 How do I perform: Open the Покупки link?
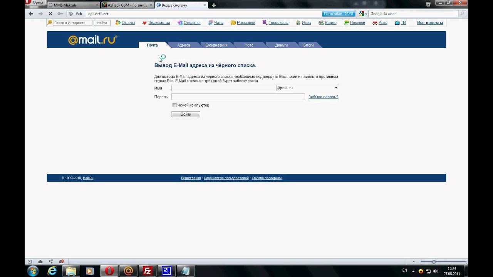[357, 23]
